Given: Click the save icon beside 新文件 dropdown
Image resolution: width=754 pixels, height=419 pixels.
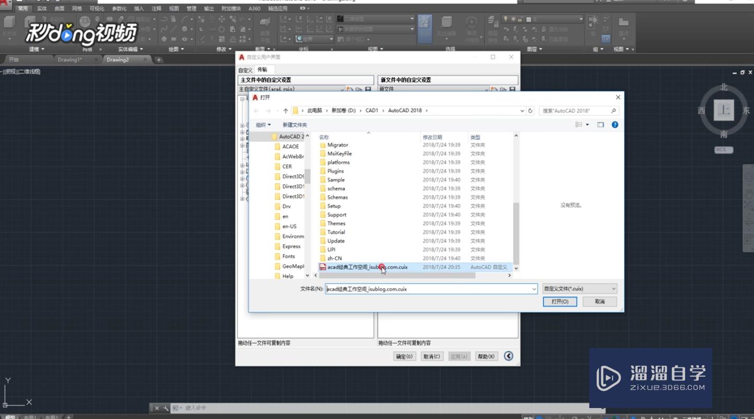Looking at the screenshot, I should point(512,90).
